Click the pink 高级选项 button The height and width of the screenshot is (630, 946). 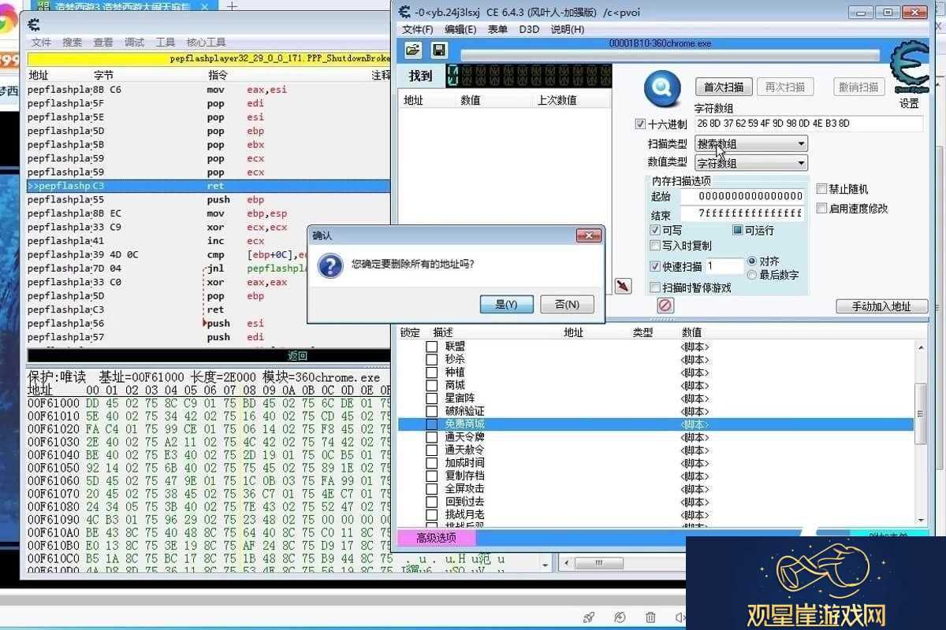436,538
